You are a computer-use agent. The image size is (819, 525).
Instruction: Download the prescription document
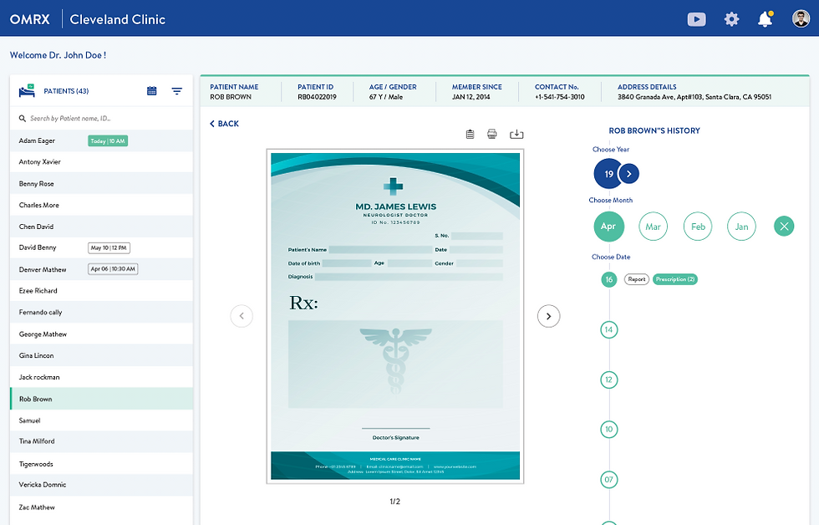coord(516,135)
